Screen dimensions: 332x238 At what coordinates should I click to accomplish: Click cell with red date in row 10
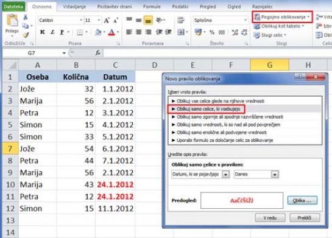(x=115, y=184)
